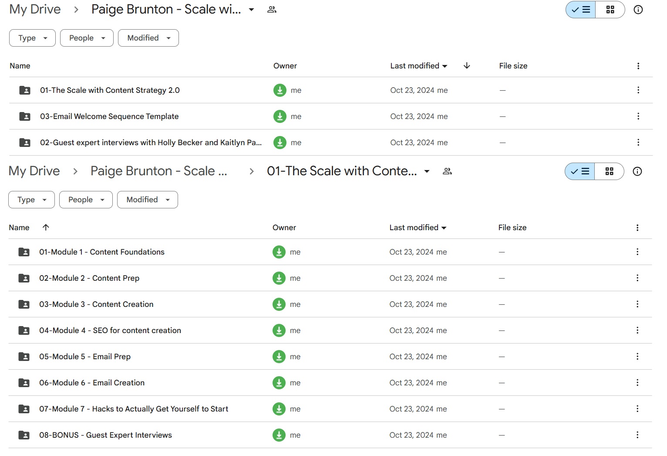Open more actions for 02-Module 2 - Content Prep
This screenshot has height=456, width=667.
(x=637, y=278)
